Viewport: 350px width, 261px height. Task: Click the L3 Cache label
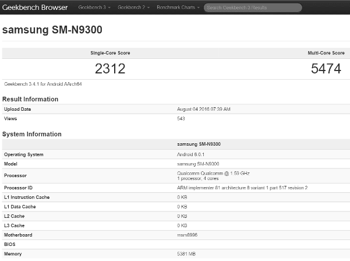15,225
